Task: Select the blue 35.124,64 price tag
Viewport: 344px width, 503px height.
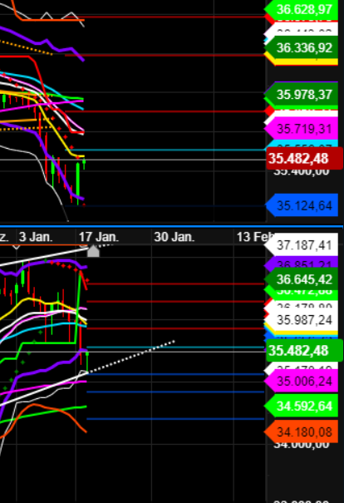Action: [x=302, y=205]
